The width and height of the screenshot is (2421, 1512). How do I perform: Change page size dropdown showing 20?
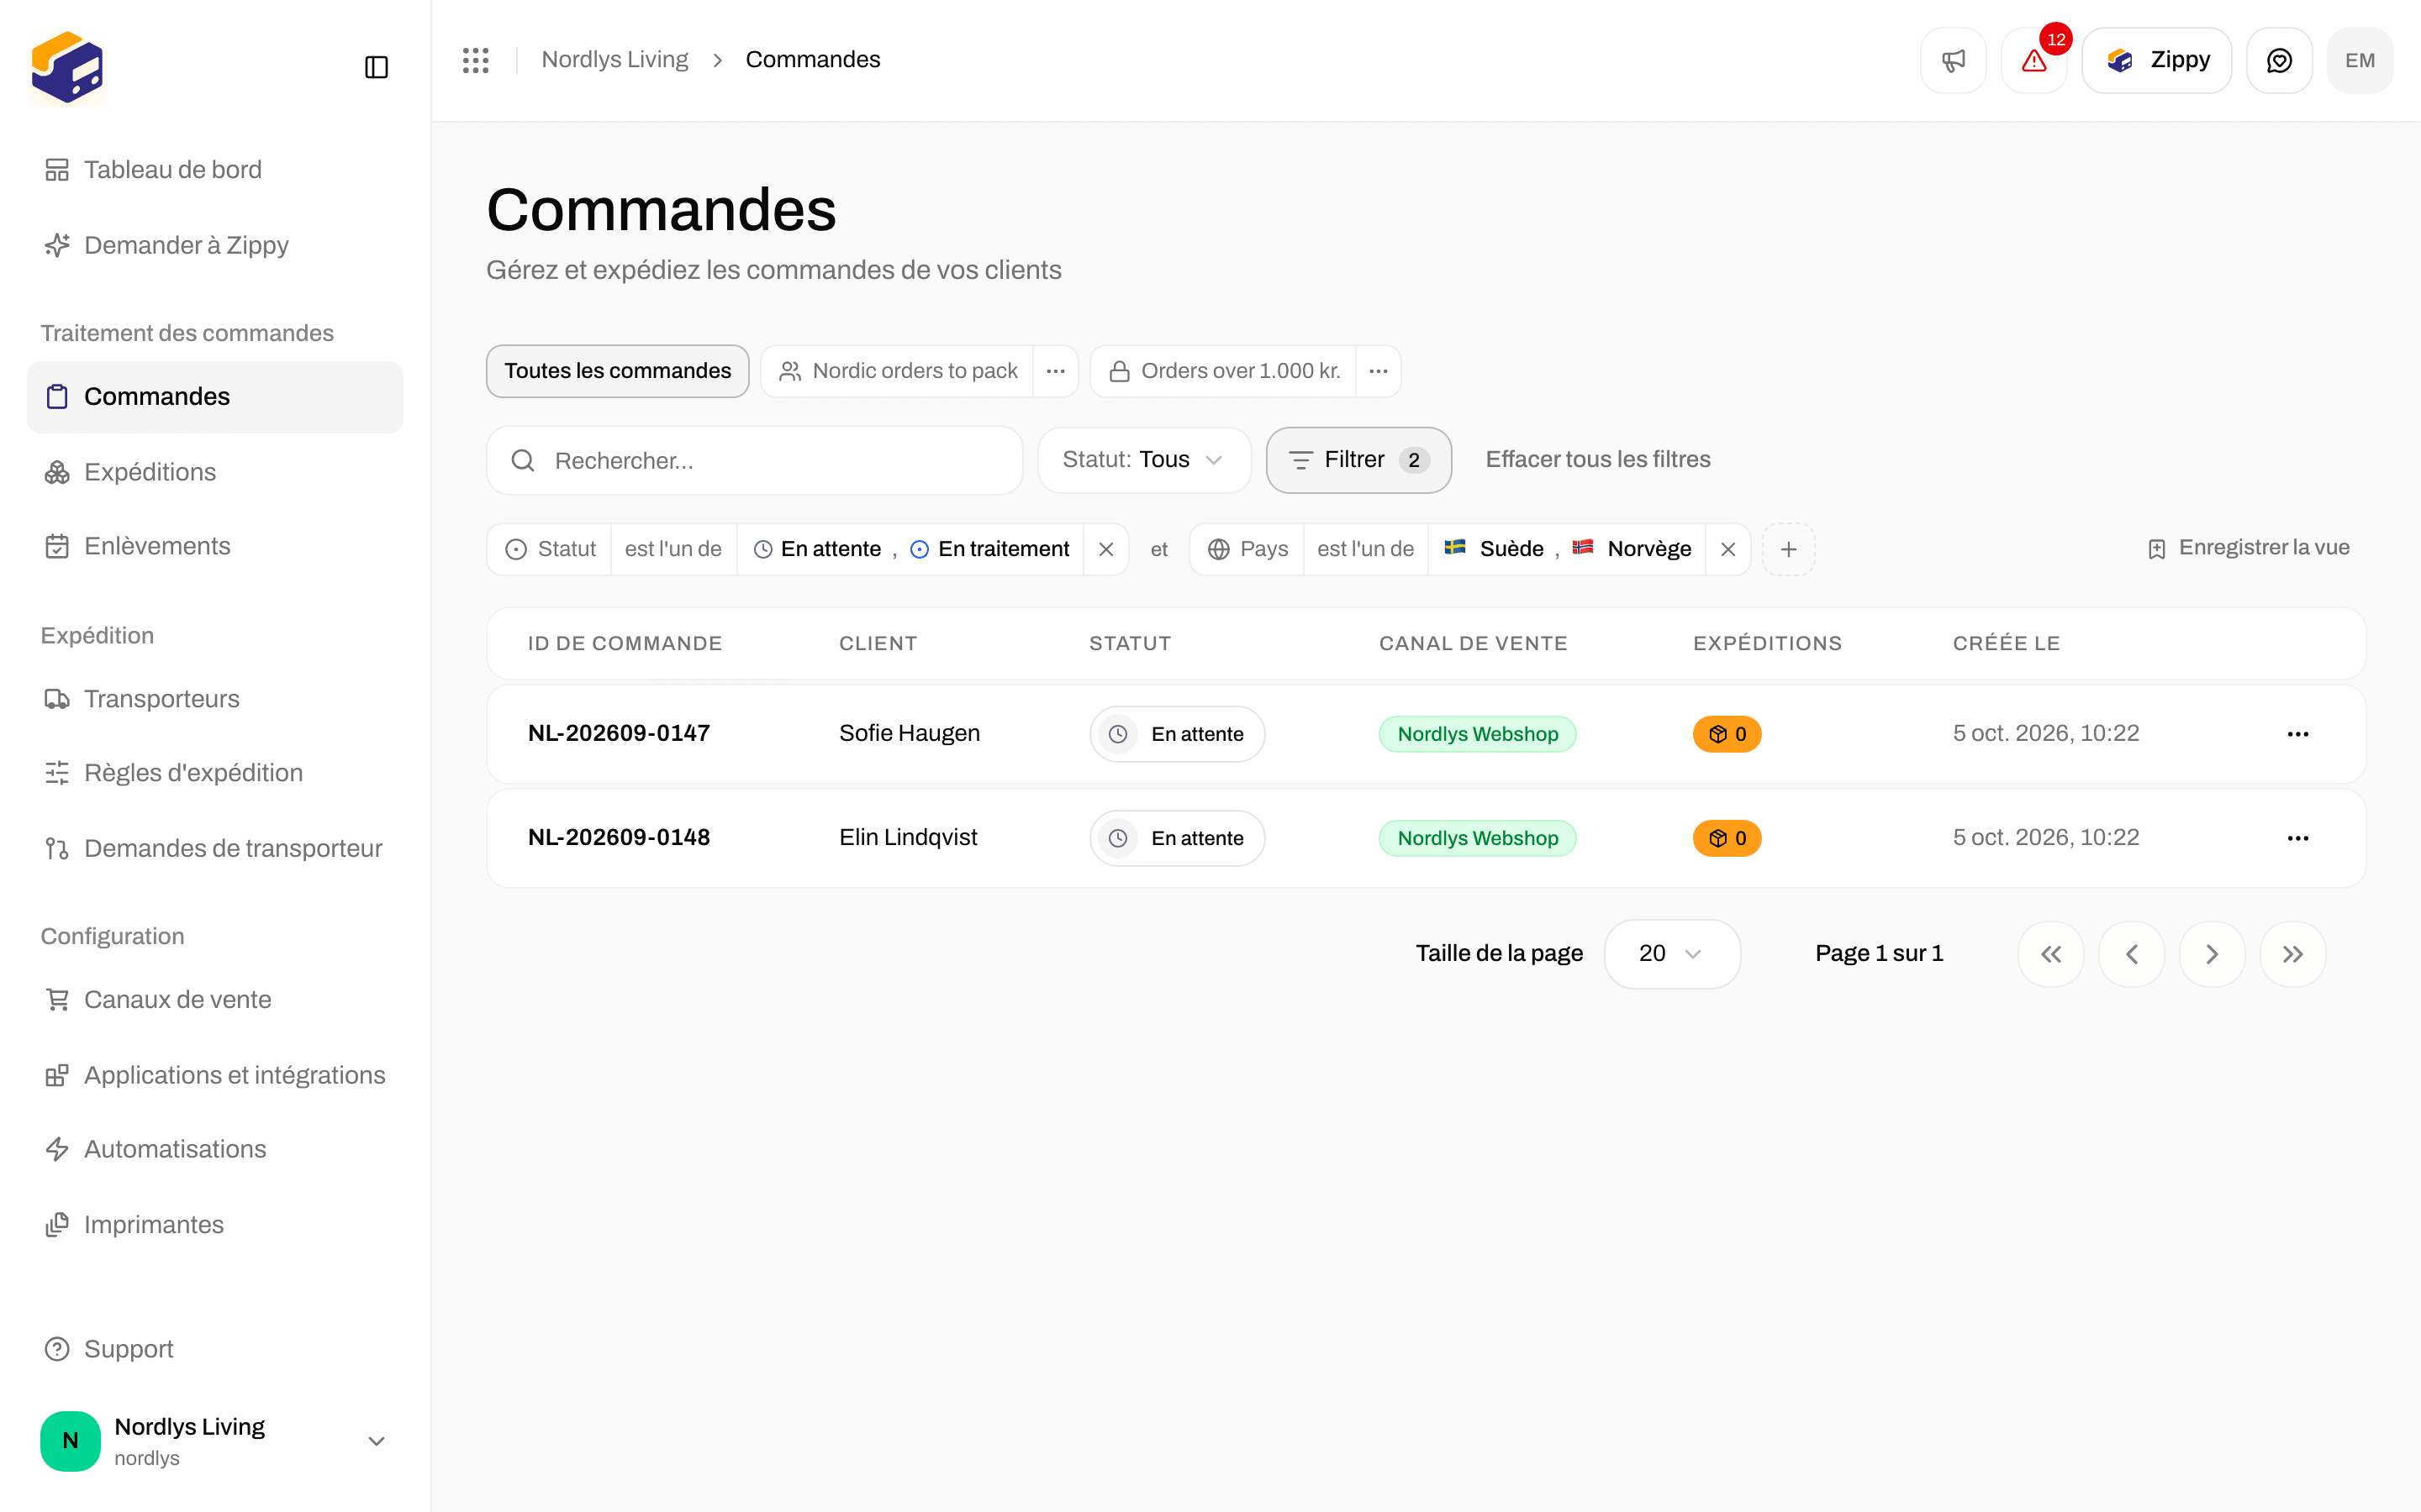tap(1672, 954)
